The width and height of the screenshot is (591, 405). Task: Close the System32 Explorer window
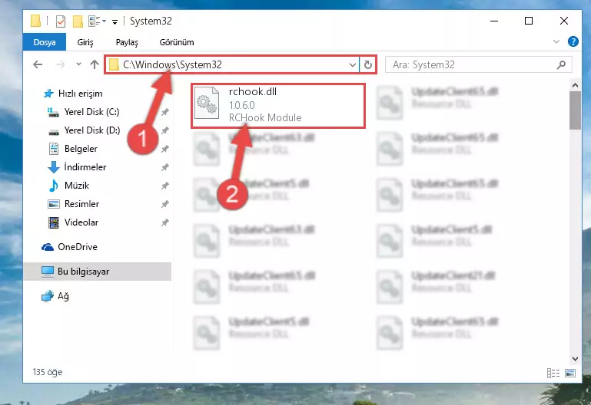tap(564, 21)
